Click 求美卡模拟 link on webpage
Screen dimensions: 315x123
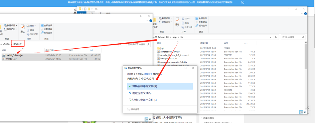[x=209, y=118]
